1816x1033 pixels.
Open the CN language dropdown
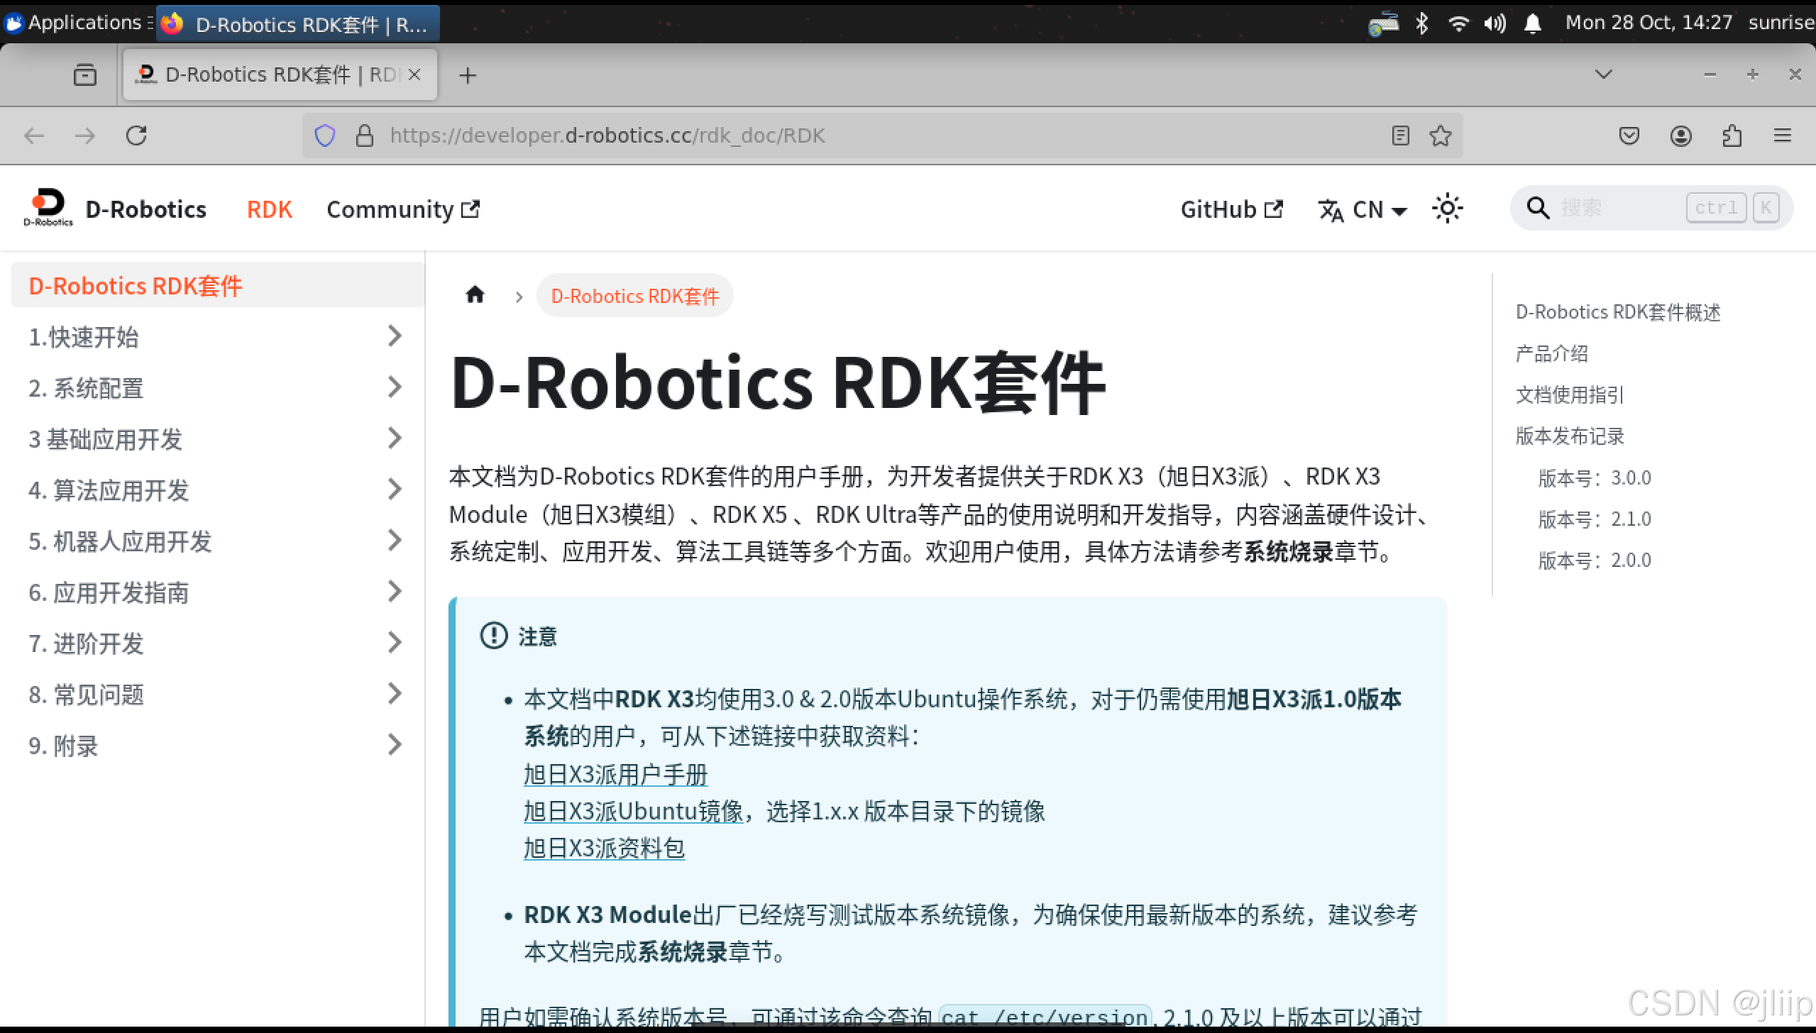tap(1363, 210)
